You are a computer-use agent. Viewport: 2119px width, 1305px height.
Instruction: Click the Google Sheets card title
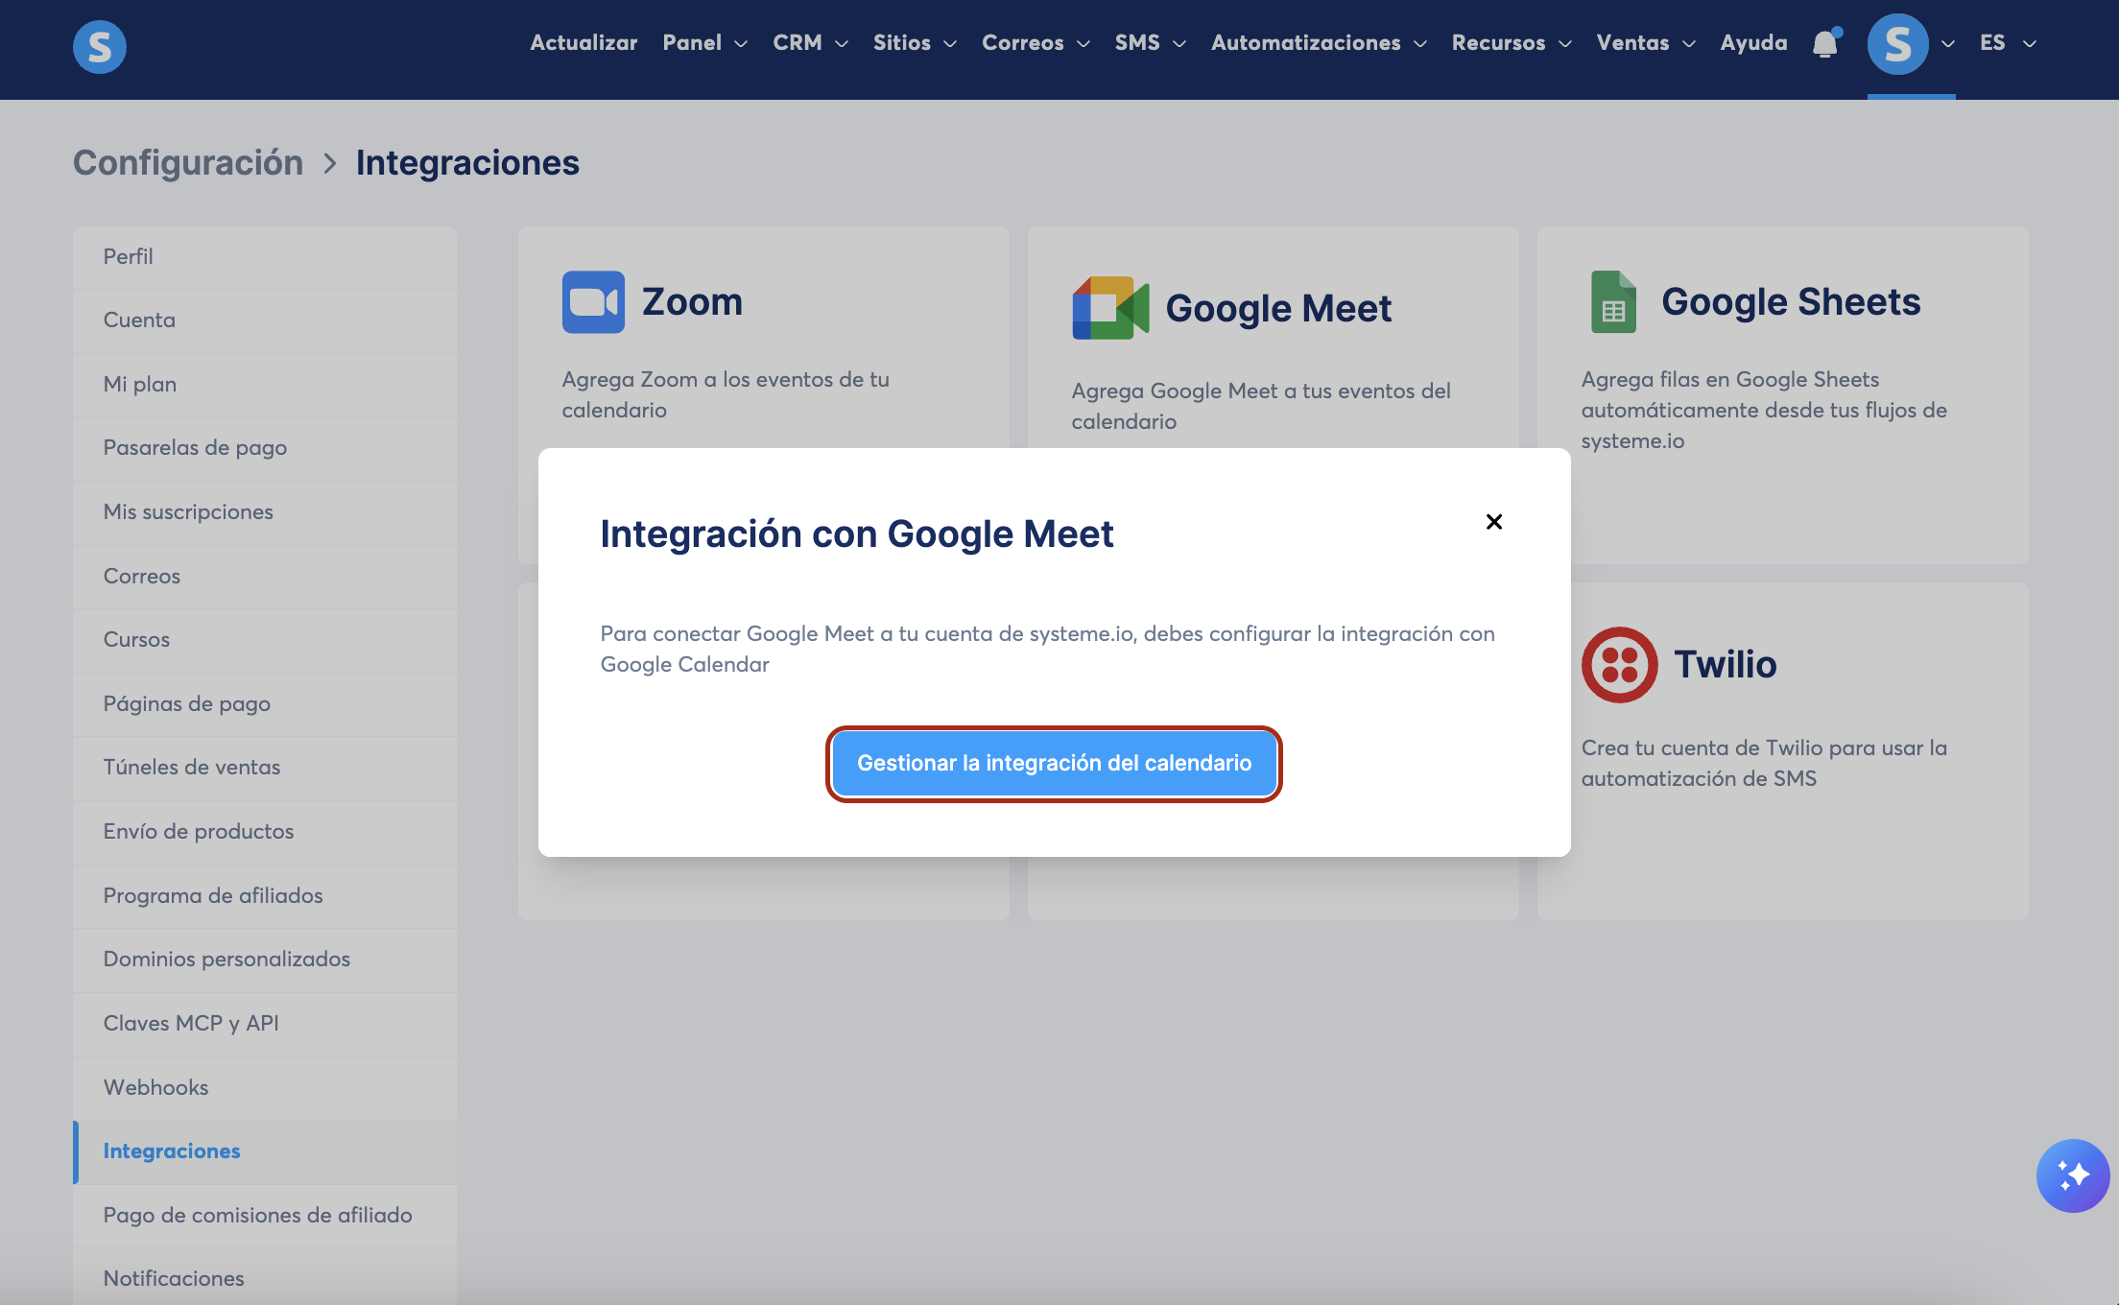coord(1791,302)
